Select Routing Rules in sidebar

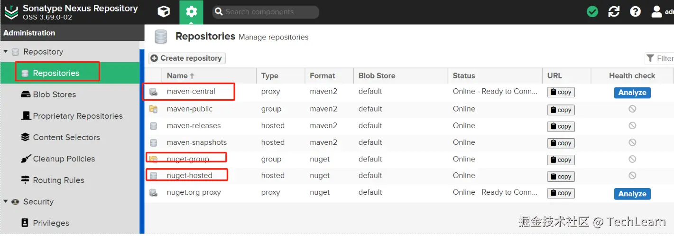tap(58, 180)
